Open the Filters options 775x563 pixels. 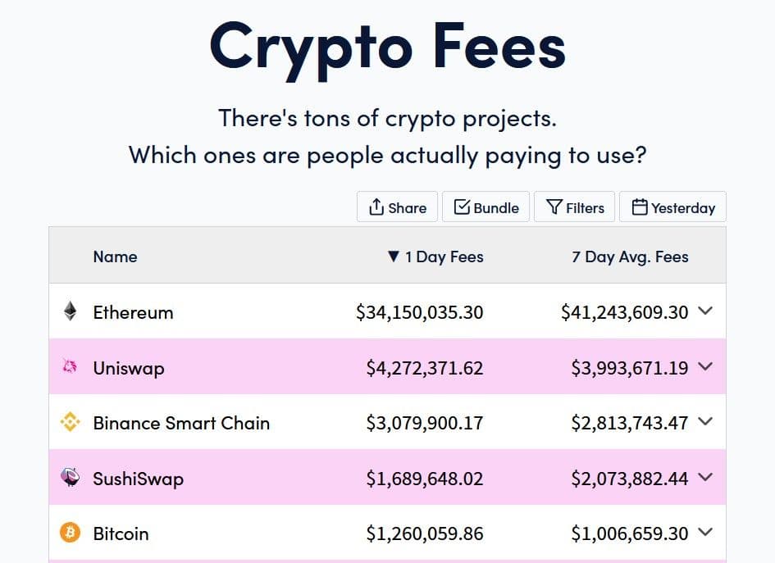pyautogui.click(x=575, y=207)
